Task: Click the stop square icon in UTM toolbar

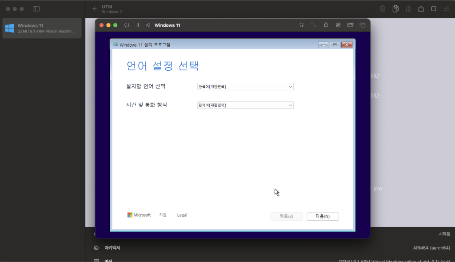Action: click(434, 9)
